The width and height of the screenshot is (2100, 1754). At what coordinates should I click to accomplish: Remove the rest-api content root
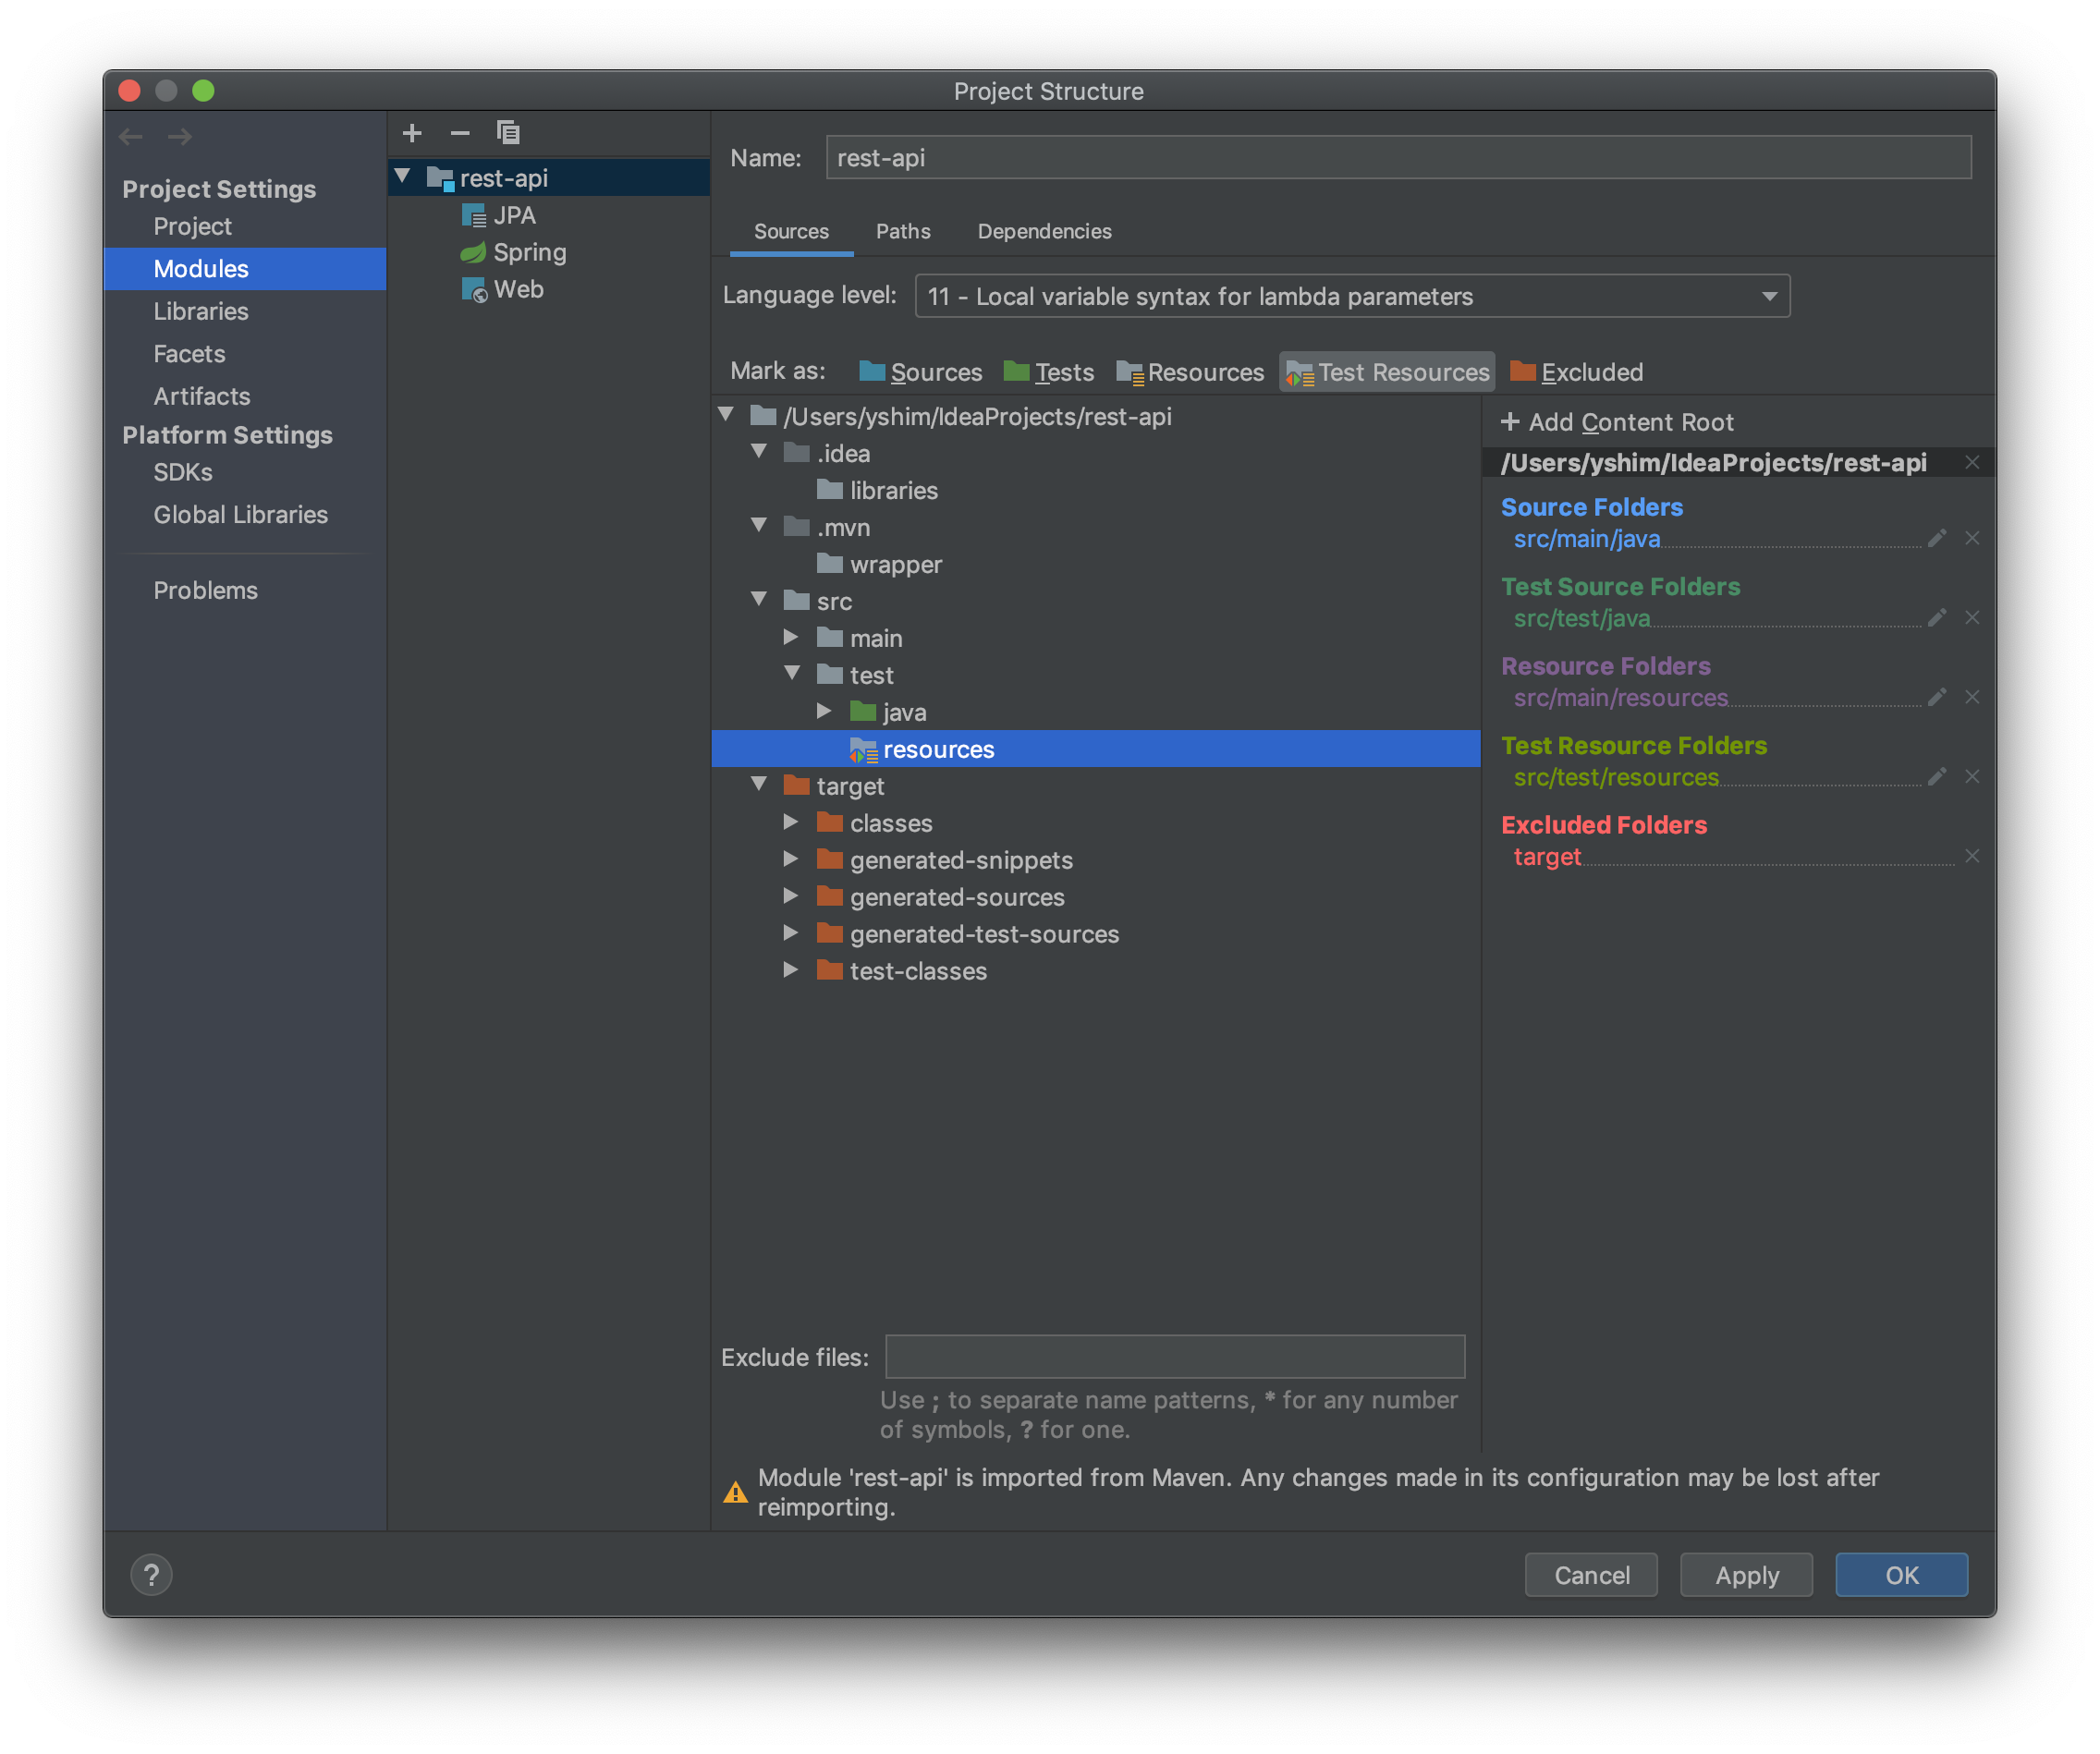click(x=1972, y=462)
